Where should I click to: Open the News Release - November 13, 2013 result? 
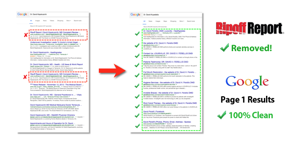(56, 84)
